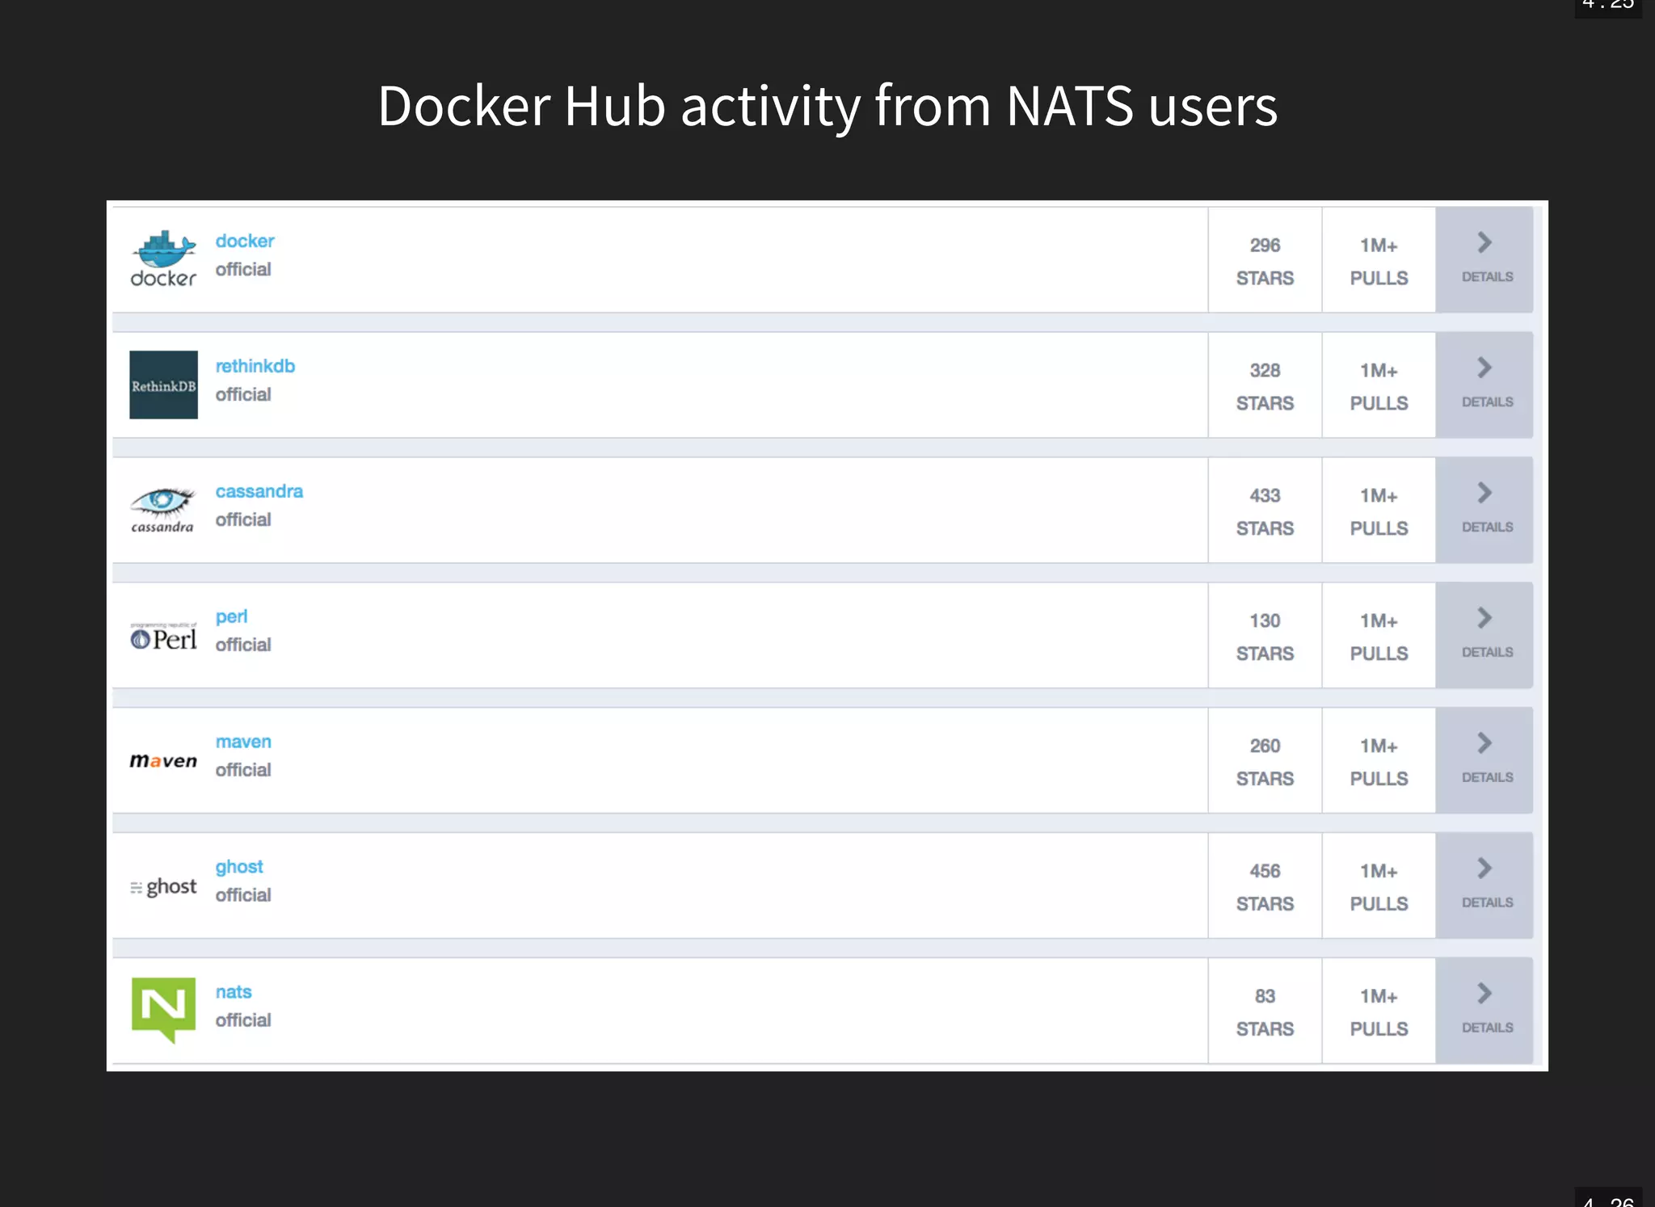Click the 1M+ PULLS cell for cassandra
Screen dimensions: 1655x1207
1379,511
